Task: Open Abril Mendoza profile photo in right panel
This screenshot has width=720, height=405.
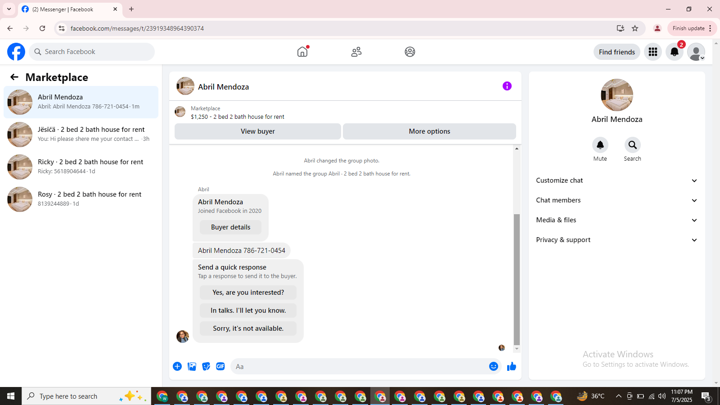Action: click(x=617, y=95)
